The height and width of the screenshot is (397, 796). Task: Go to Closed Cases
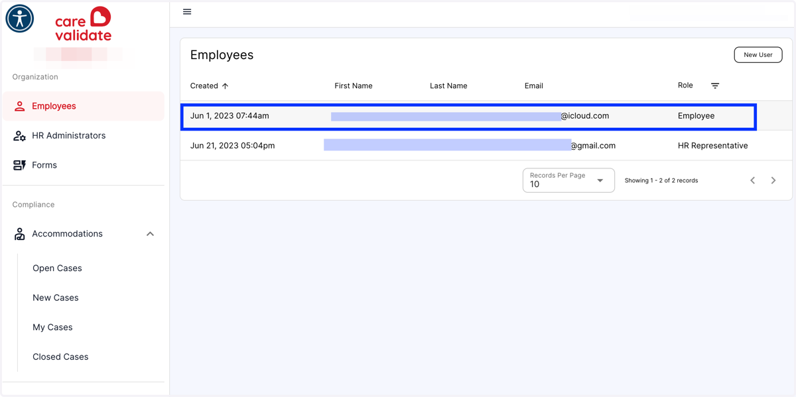pyautogui.click(x=60, y=357)
